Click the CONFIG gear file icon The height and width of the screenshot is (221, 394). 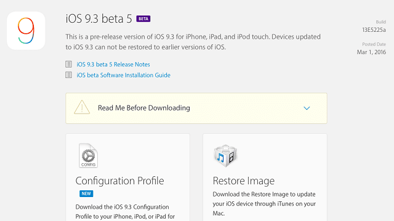tap(88, 155)
